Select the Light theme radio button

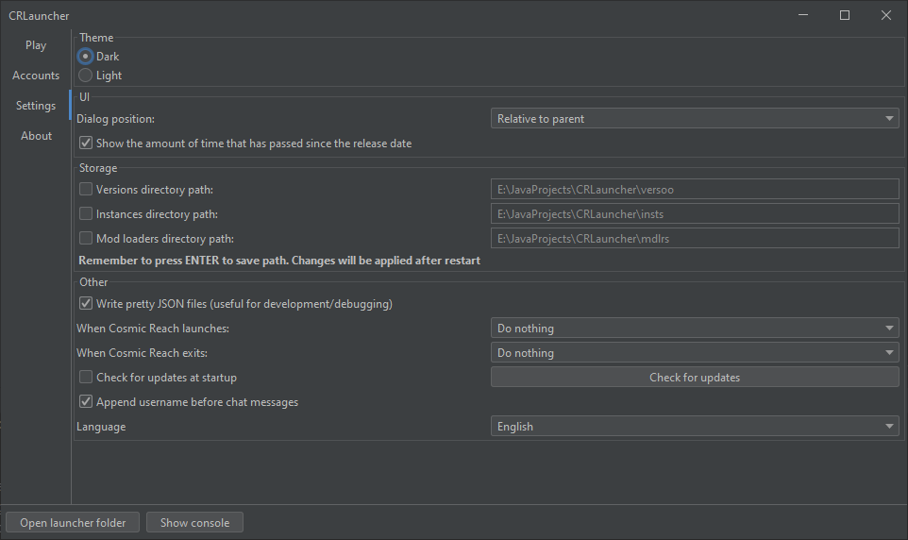(86, 76)
